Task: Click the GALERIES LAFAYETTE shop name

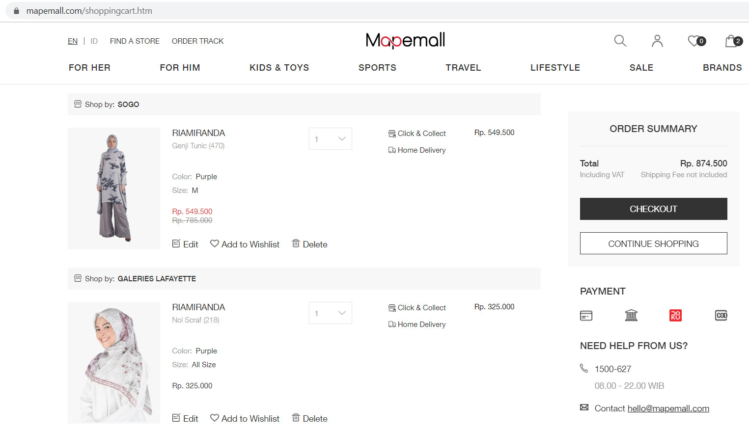Action: click(157, 279)
